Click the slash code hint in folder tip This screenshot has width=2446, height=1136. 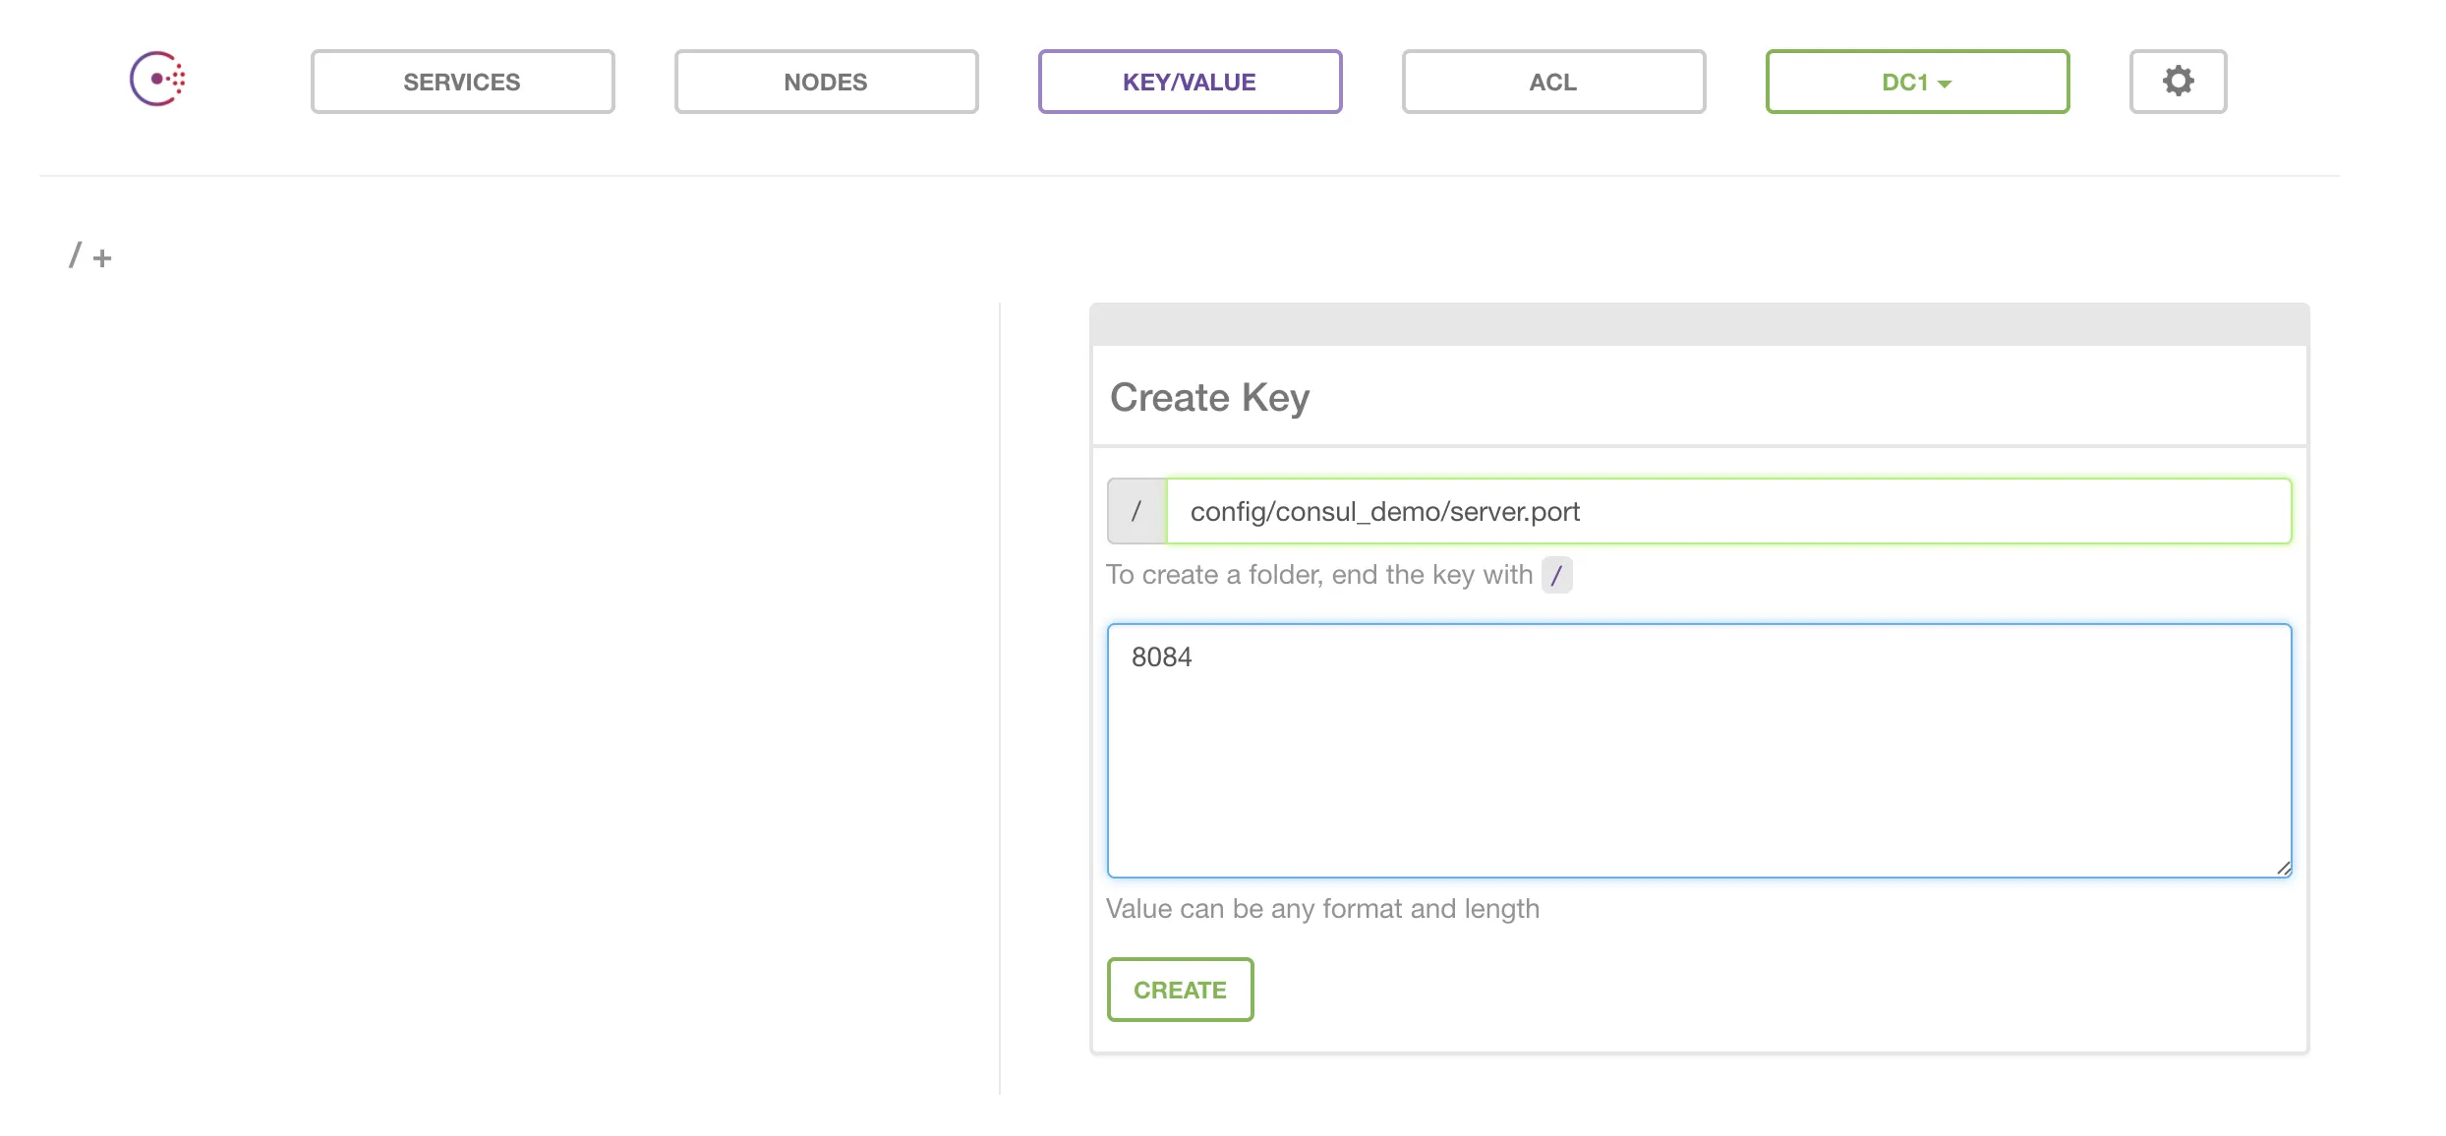coord(1556,575)
